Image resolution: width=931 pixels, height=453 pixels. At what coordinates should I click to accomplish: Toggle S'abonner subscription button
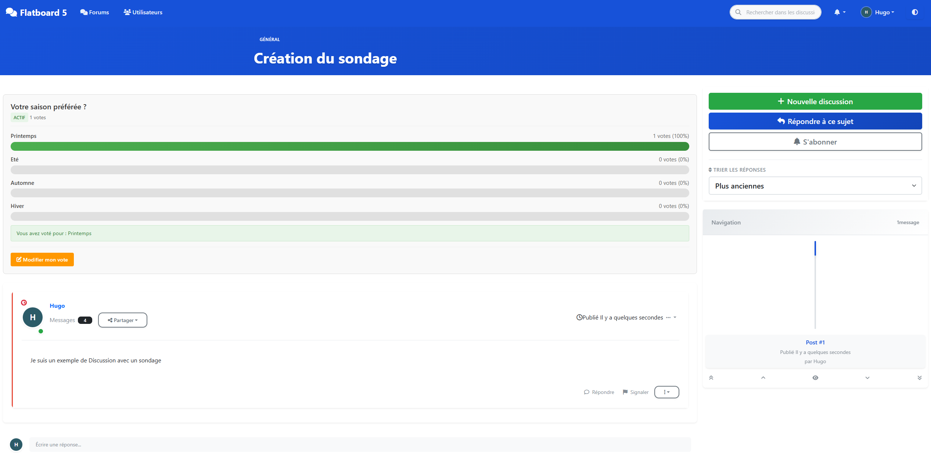[x=815, y=142]
